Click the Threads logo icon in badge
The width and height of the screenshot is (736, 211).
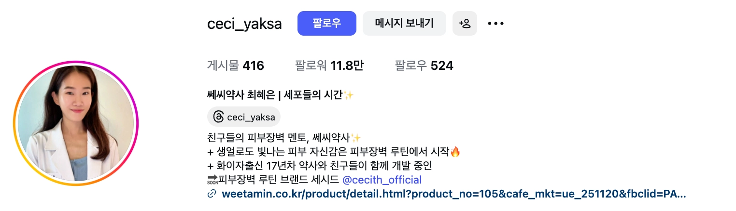(x=218, y=117)
